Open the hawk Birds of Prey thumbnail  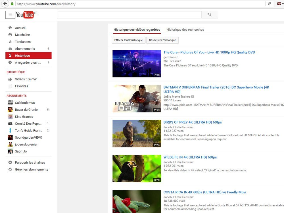pos(137,133)
